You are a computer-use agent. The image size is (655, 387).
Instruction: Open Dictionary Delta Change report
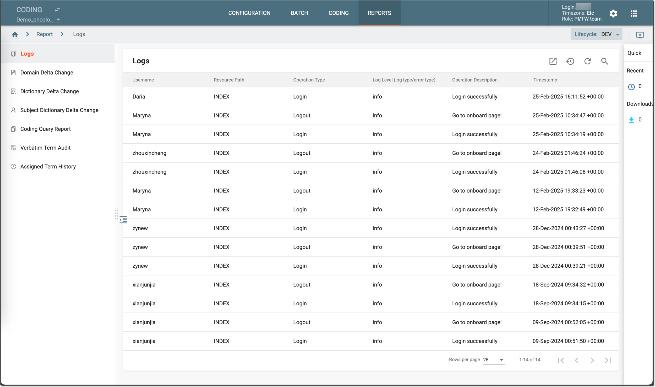(58, 91)
